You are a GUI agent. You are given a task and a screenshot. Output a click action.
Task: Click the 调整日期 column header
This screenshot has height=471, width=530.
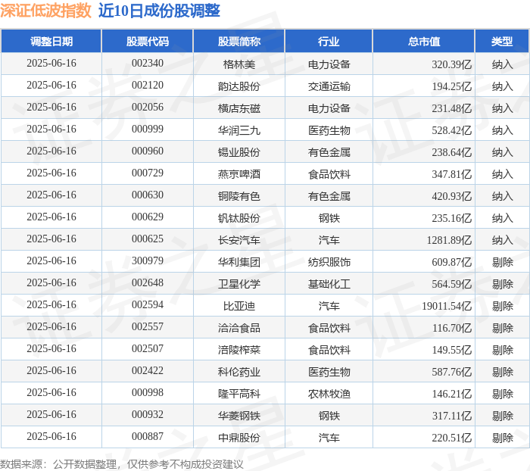click(51, 41)
